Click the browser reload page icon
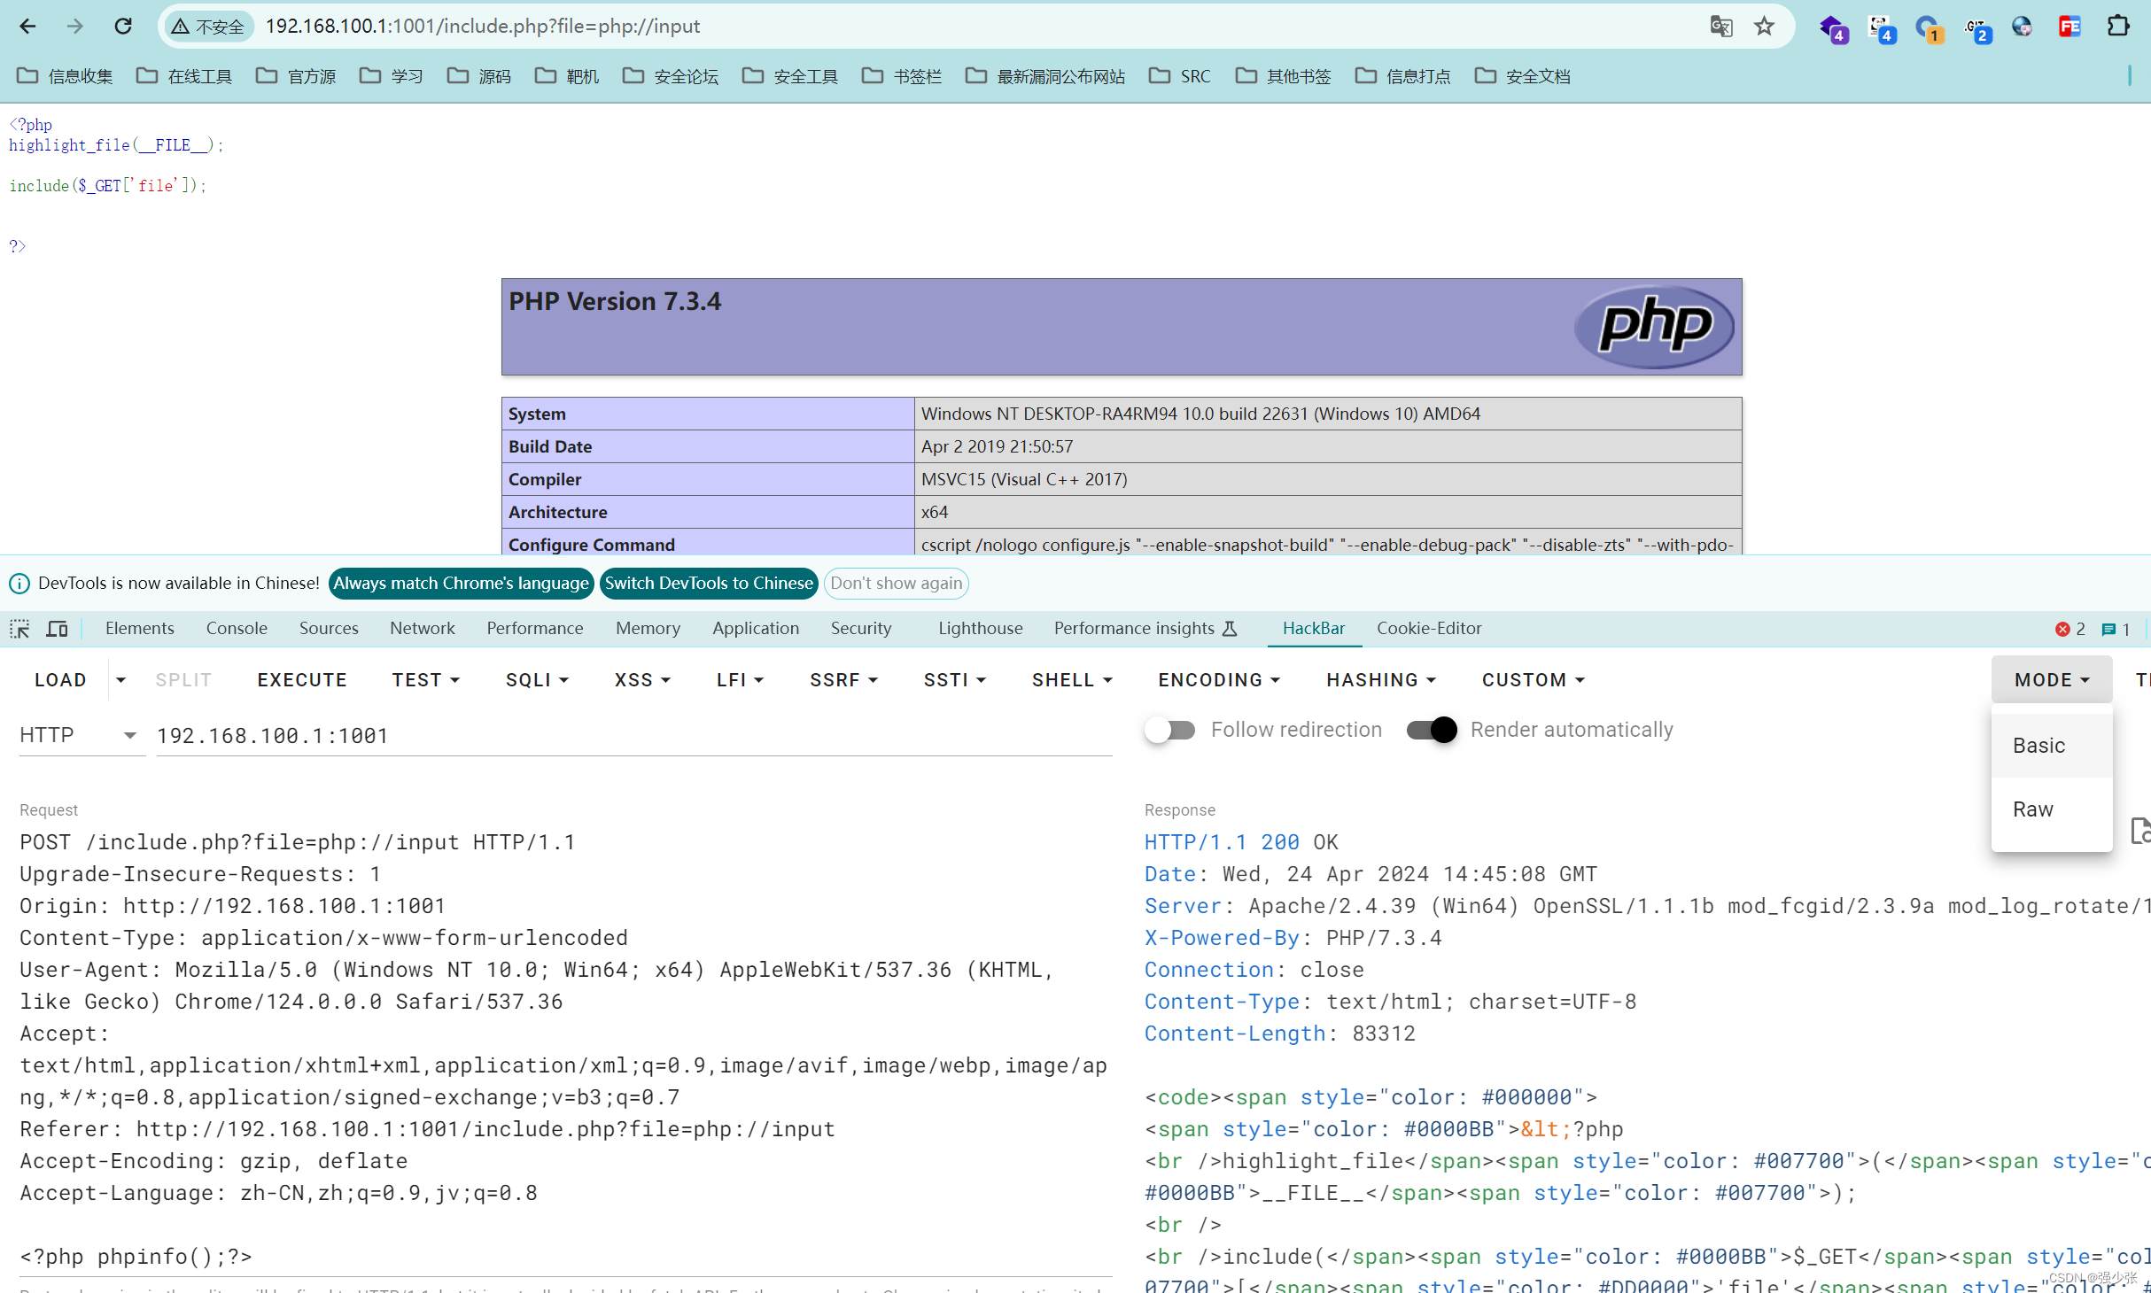 (123, 27)
